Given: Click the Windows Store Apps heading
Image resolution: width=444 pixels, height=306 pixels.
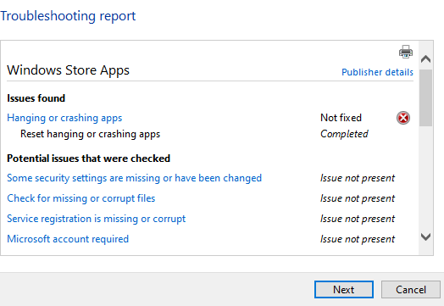Looking at the screenshot, I should click(x=68, y=70).
